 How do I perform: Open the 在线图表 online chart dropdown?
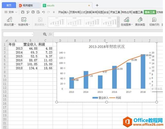coord(127,21)
